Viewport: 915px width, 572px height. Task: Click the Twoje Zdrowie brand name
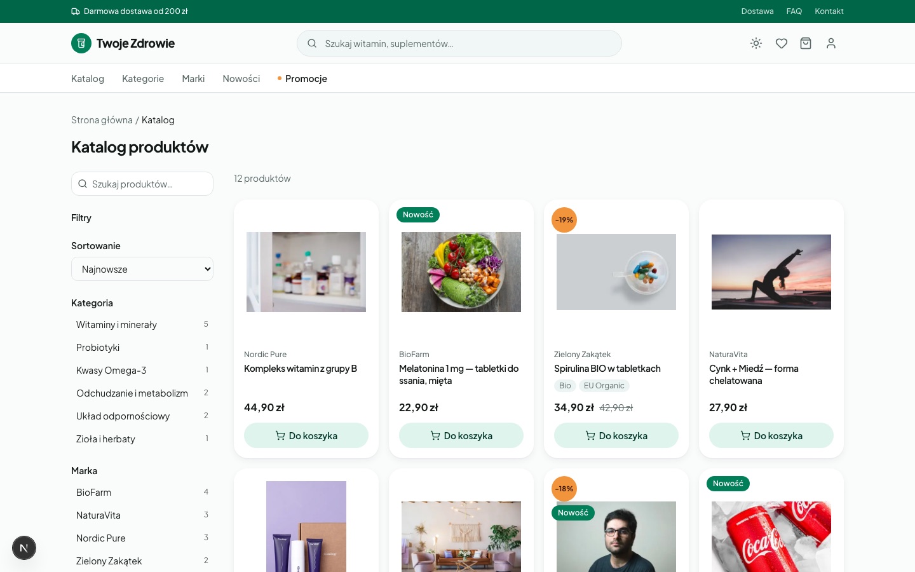tap(135, 43)
